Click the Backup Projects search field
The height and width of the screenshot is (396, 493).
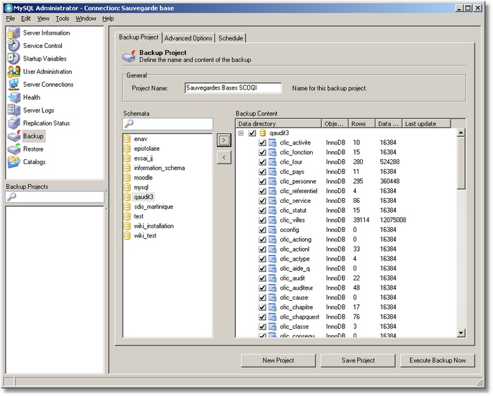tap(55, 197)
